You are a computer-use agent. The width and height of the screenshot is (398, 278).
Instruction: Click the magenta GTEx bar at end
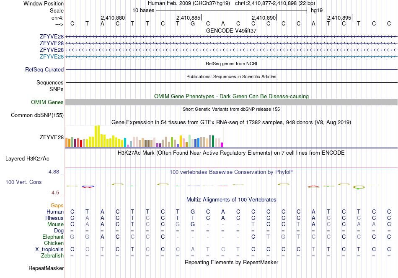click(x=222, y=145)
